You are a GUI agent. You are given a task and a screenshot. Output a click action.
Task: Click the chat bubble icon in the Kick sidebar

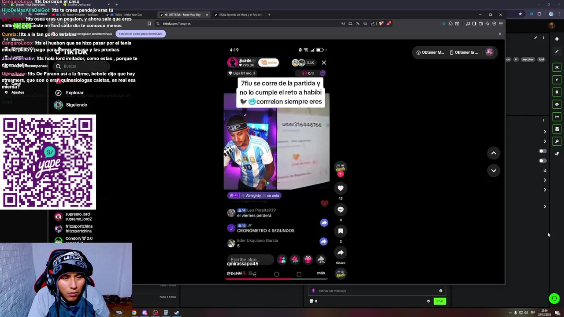pyautogui.click(x=557, y=104)
